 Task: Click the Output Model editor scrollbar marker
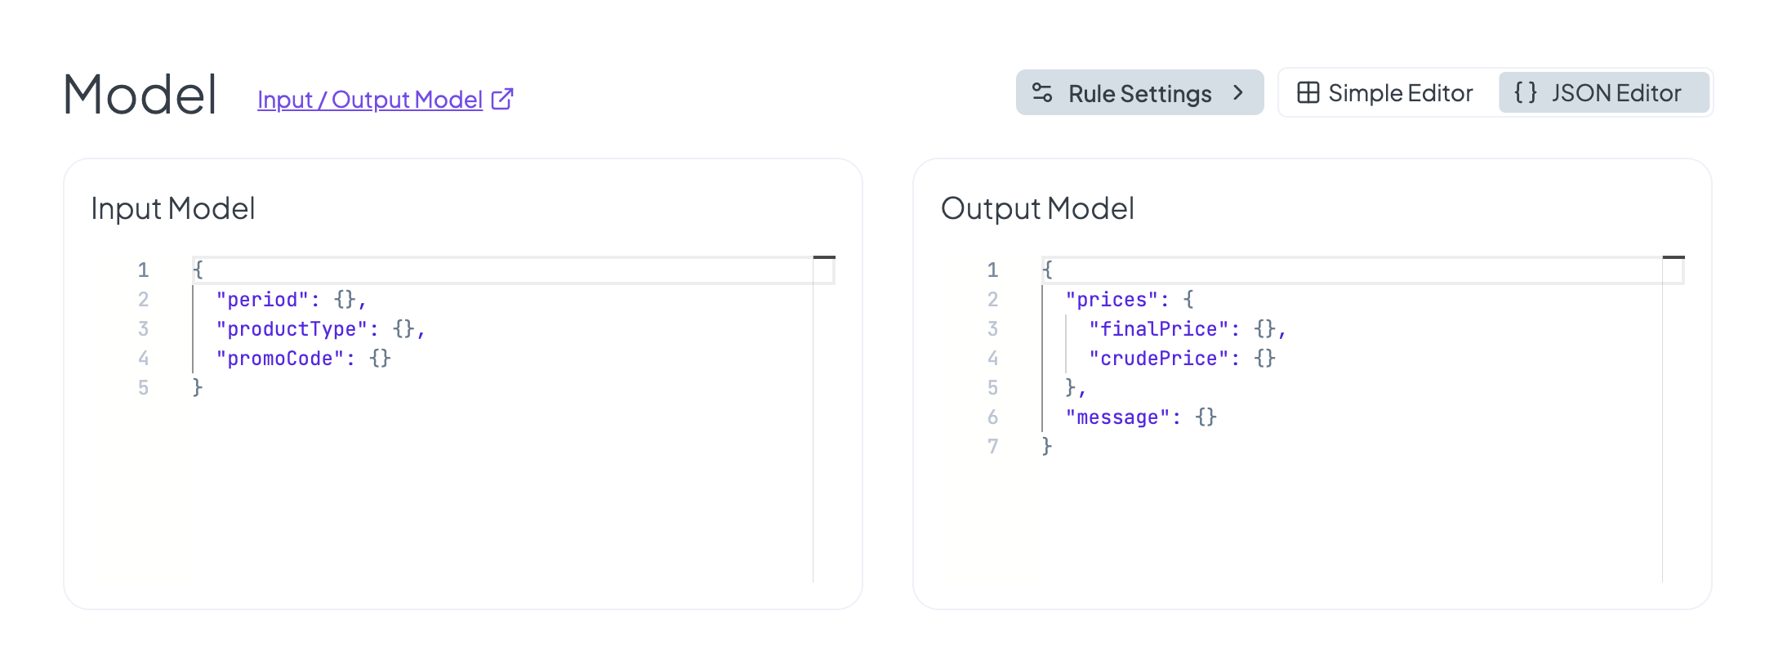tap(1674, 258)
